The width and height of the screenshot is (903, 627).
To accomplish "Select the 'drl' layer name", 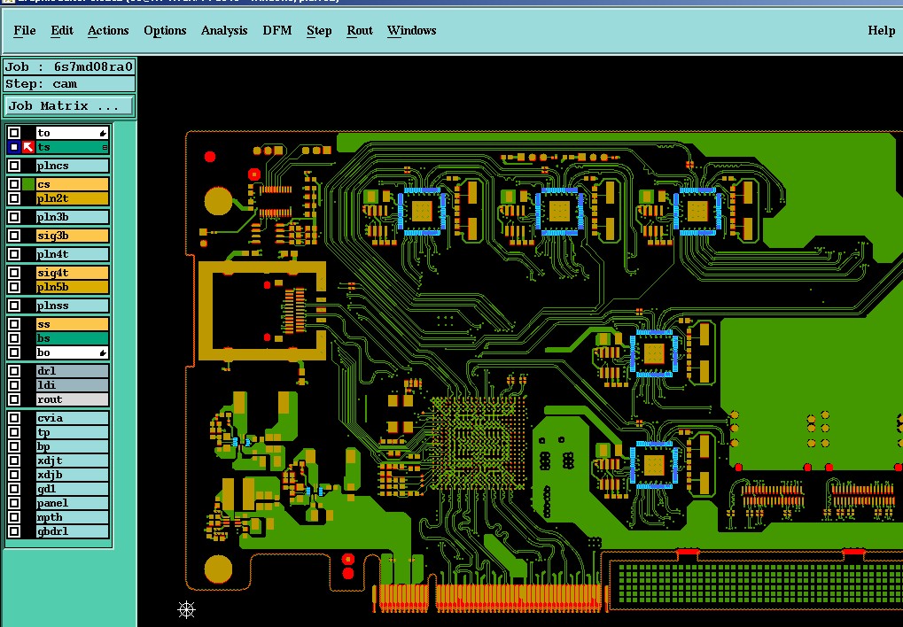I will (x=72, y=371).
